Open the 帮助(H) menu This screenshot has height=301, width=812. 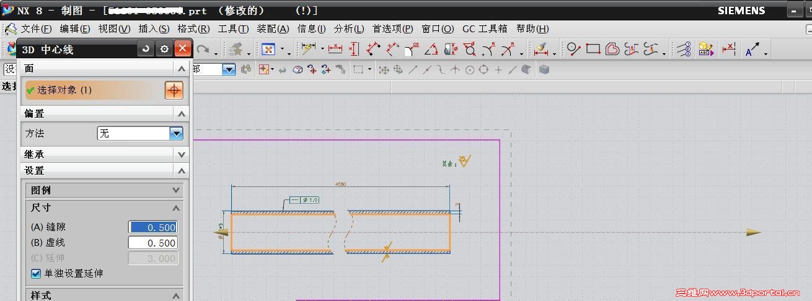[532, 28]
